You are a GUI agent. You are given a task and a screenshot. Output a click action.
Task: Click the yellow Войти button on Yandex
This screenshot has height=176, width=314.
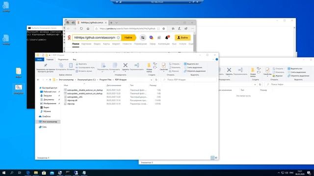tap(183, 38)
